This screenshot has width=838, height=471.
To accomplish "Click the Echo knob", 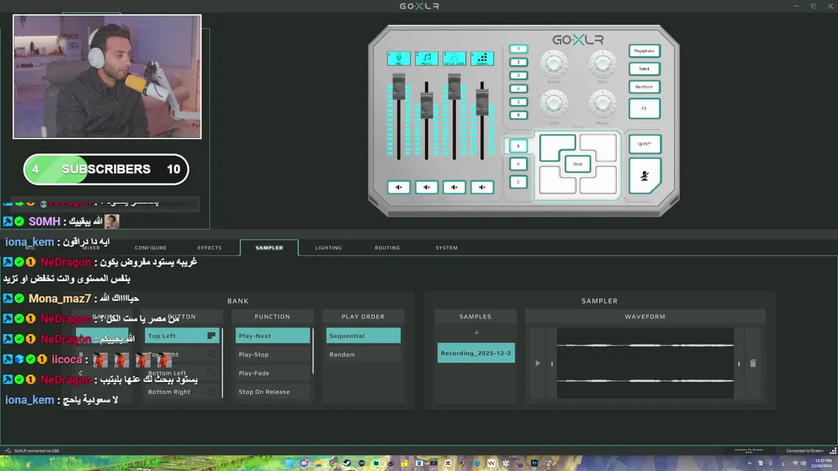I will click(x=554, y=104).
